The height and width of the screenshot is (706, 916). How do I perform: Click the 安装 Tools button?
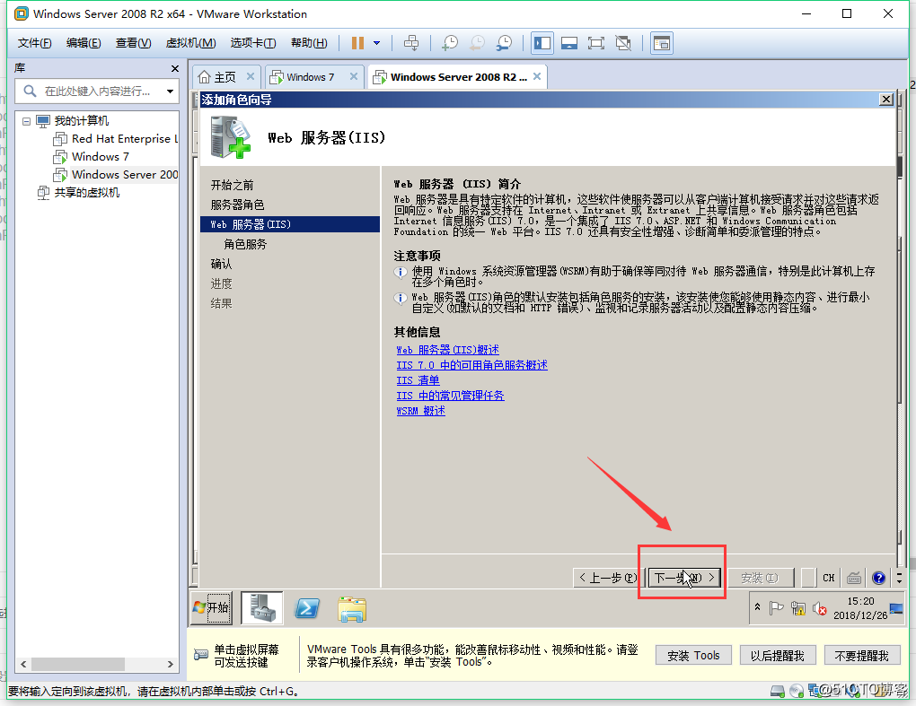pos(693,656)
